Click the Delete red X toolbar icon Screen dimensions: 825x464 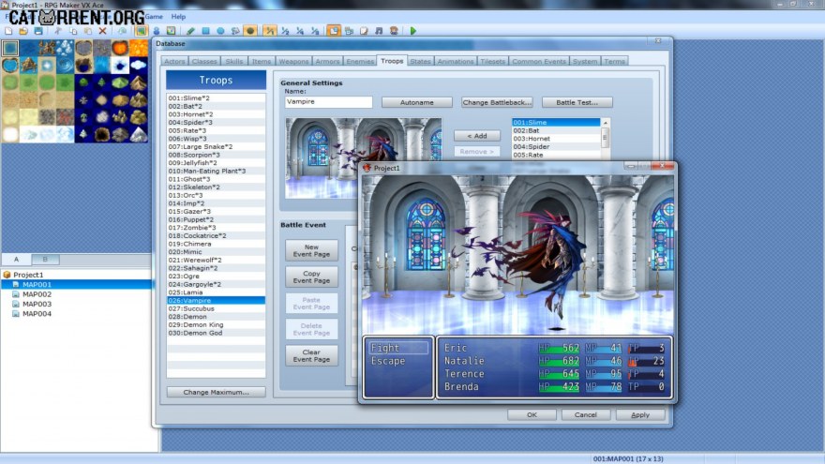click(102, 31)
